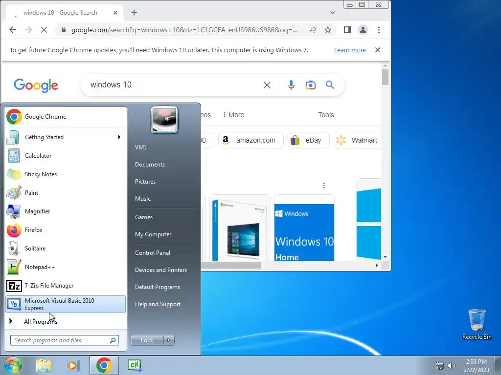Open Calculator from the Start menu
The image size is (501, 375).
(66, 156)
